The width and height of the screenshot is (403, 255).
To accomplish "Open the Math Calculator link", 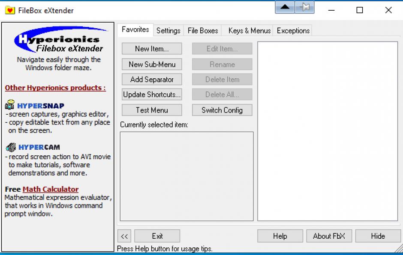I will point(51,190).
